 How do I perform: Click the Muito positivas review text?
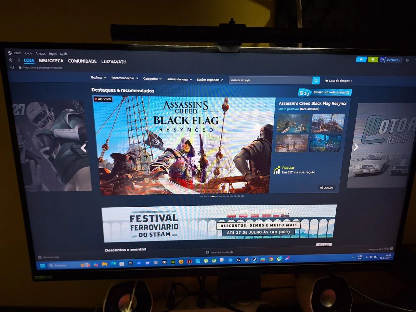click(x=289, y=109)
